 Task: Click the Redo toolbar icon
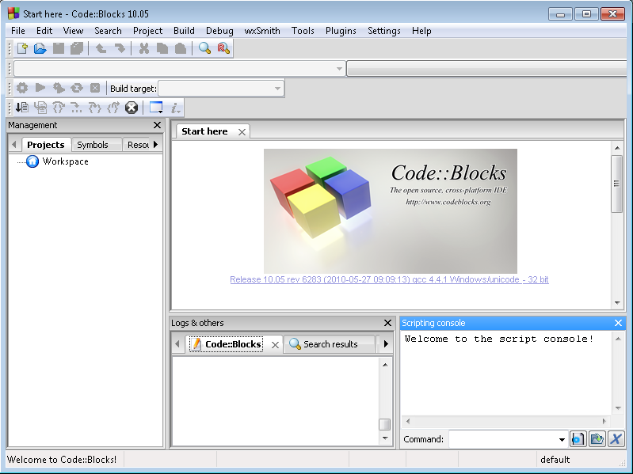click(120, 48)
